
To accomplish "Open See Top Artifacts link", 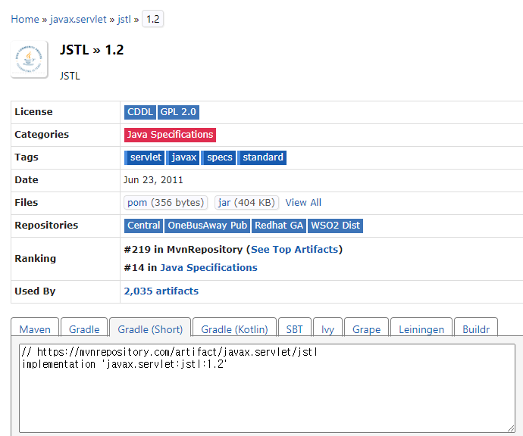I will point(295,250).
